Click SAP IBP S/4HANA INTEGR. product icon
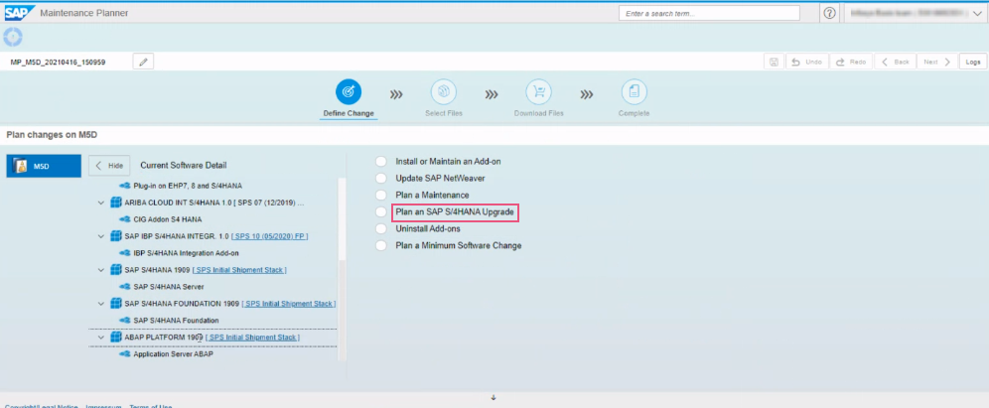989x408 pixels. pos(115,236)
